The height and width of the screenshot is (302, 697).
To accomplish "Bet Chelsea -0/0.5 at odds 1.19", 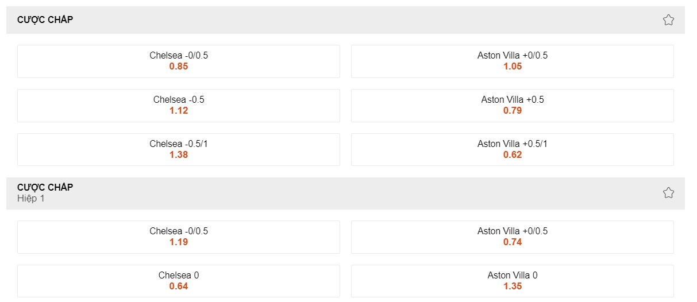I will point(178,237).
